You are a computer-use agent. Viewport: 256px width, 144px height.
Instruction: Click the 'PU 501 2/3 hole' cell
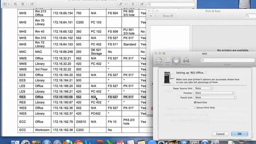(x=130, y=32)
